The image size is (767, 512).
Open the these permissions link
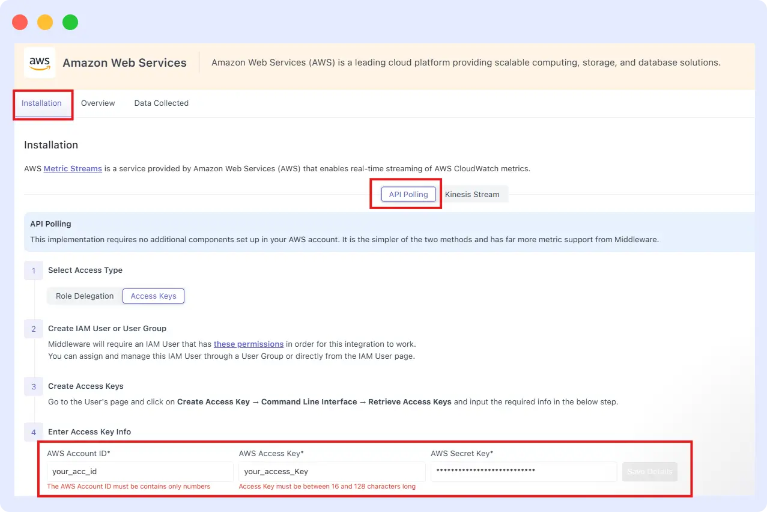[249, 344]
